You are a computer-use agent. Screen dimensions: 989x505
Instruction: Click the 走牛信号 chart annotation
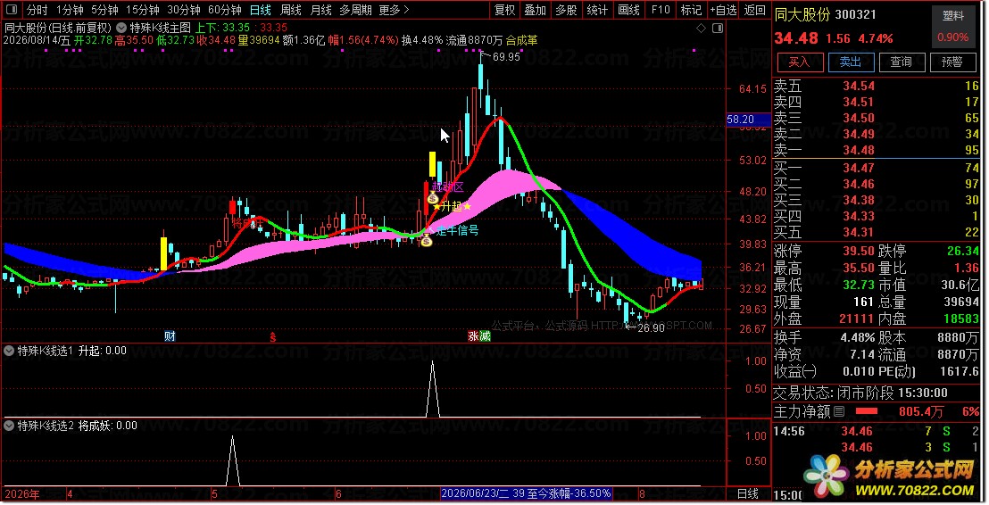[x=457, y=230]
